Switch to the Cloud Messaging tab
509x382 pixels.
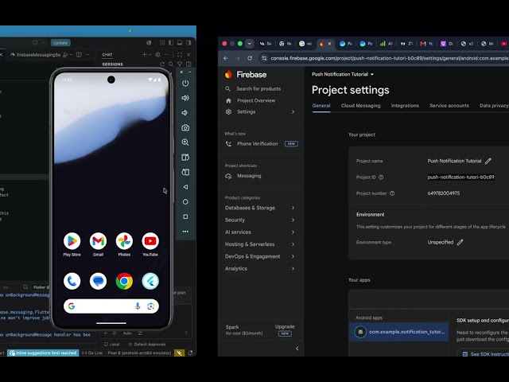pos(360,106)
